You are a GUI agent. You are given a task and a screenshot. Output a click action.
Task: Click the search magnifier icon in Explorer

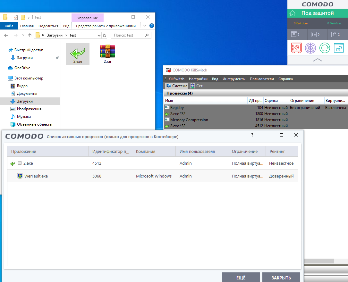[147, 35]
